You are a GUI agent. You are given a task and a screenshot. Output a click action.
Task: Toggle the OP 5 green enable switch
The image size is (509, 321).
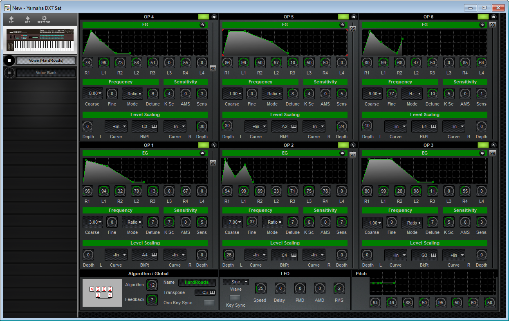coord(343,17)
